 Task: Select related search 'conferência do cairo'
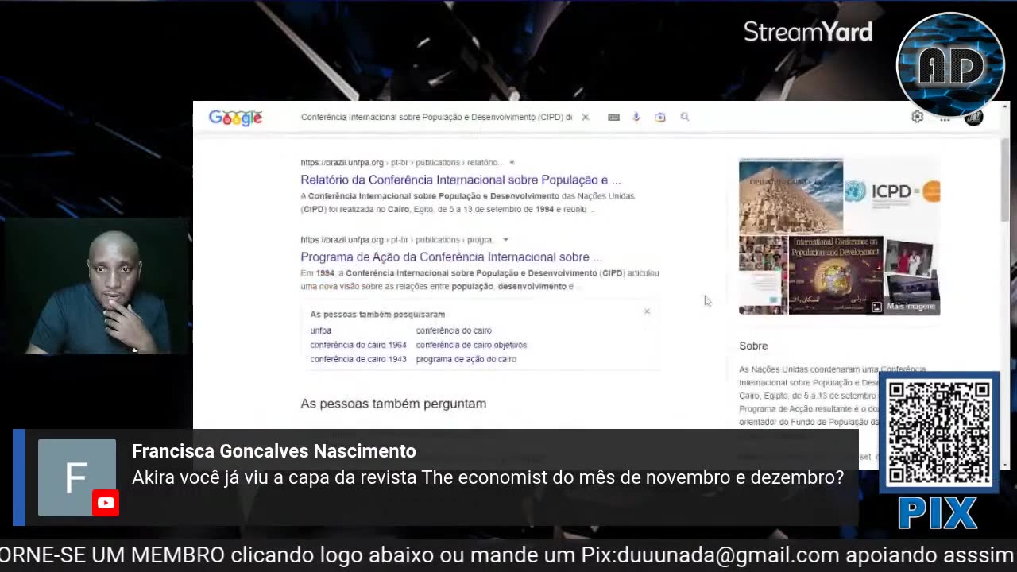(x=454, y=330)
